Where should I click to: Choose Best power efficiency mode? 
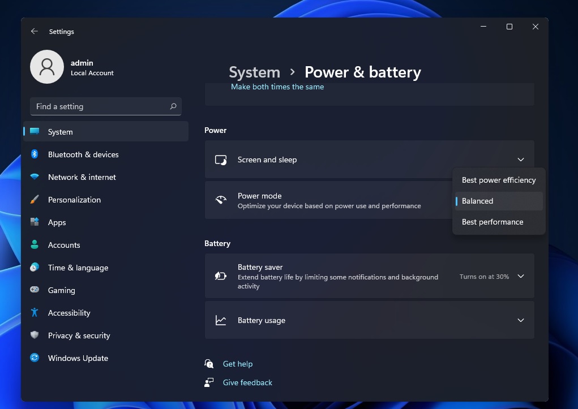point(498,180)
